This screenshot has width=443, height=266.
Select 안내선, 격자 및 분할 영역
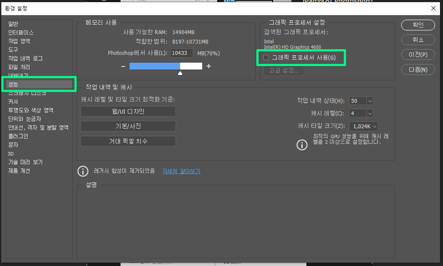(39, 128)
